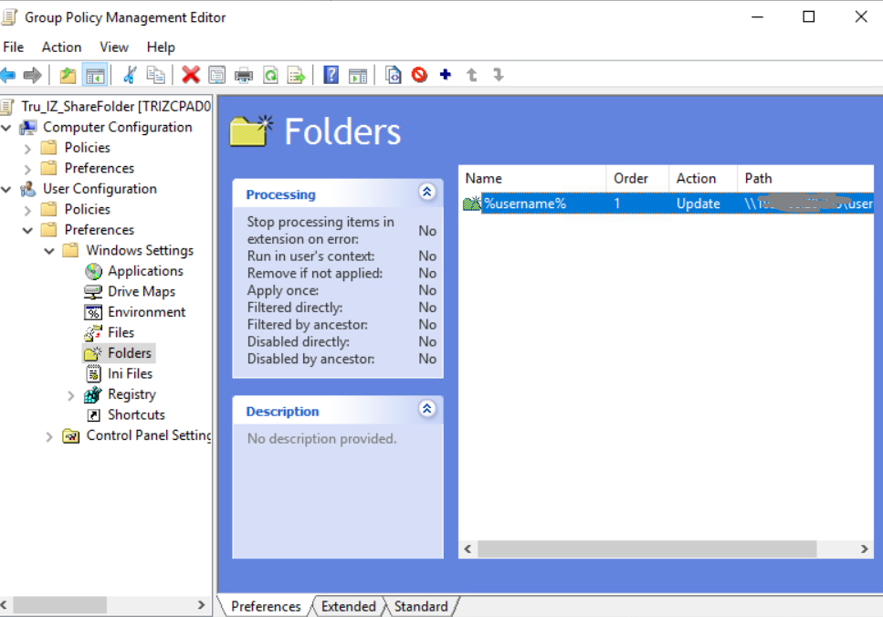Click the tree pane horizontal scrollbar thumb

pyautogui.click(x=59, y=605)
